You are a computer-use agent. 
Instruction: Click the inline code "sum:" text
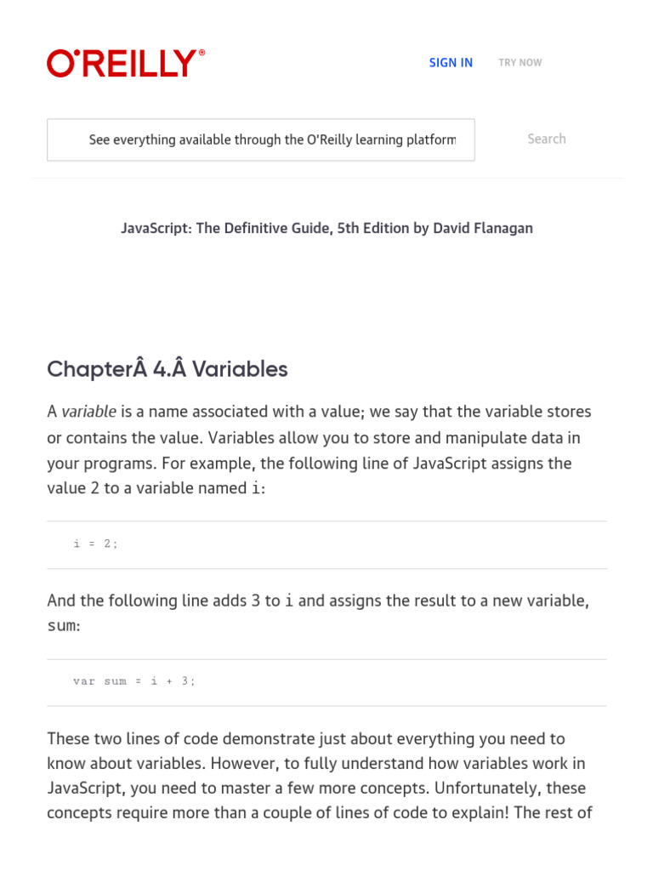coord(64,627)
